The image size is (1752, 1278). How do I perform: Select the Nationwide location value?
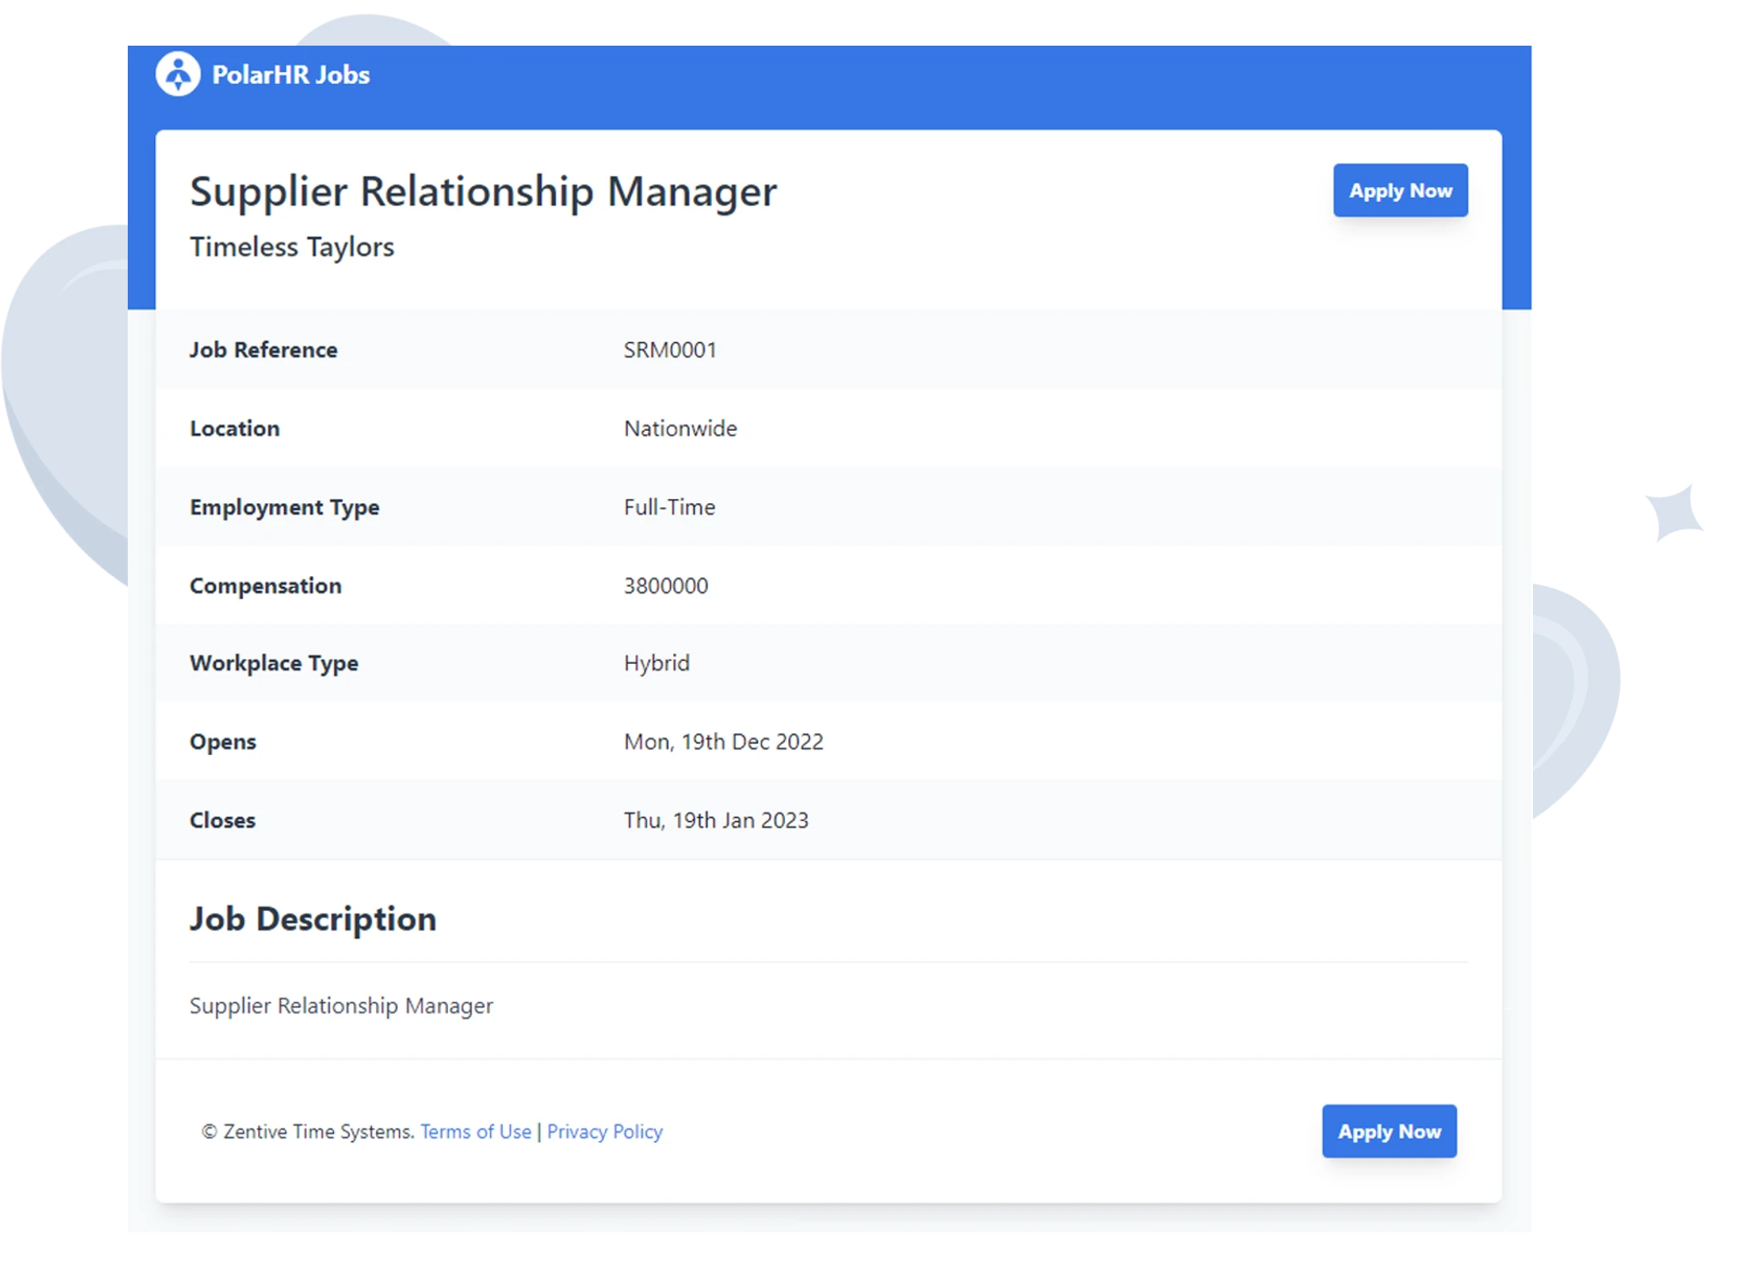click(x=679, y=427)
